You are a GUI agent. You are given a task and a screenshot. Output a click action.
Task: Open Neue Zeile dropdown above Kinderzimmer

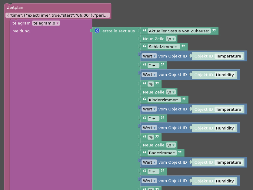(171, 92)
